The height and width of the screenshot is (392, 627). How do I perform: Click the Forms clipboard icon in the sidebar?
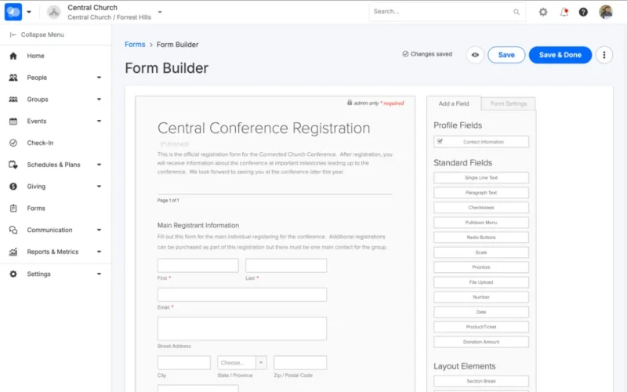[13, 208]
